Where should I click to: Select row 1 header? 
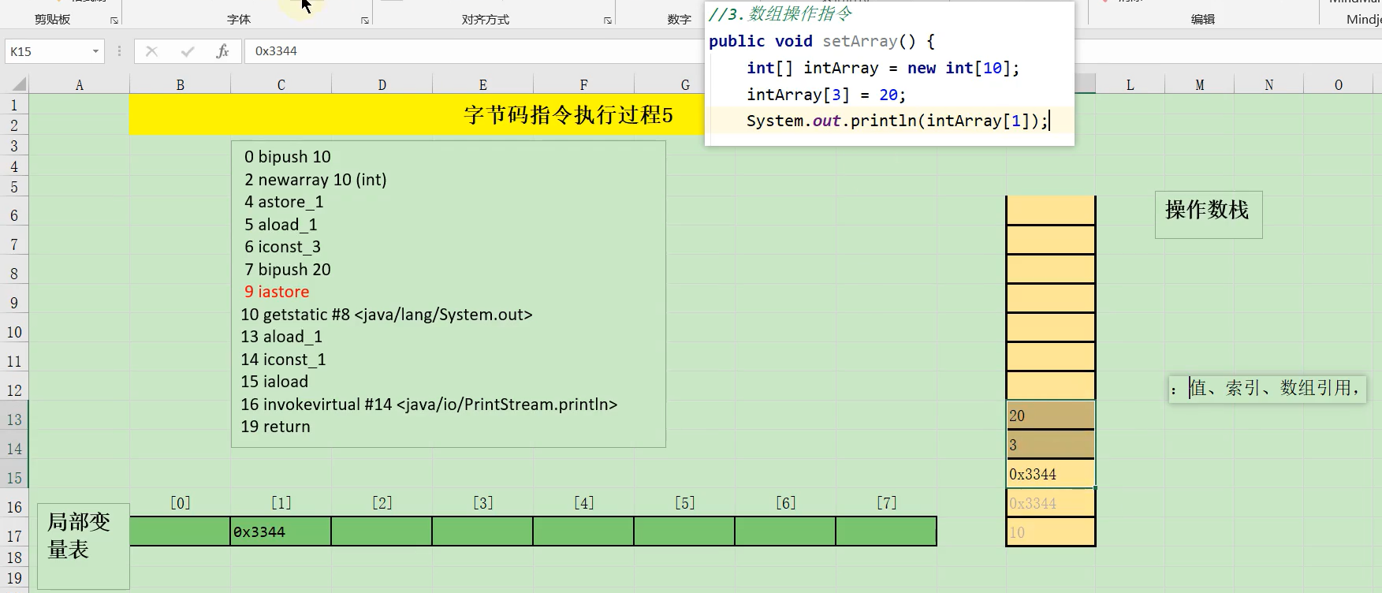point(14,105)
